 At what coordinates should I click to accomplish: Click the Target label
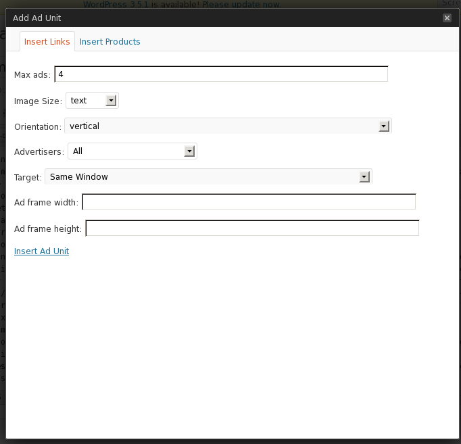click(x=28, y=178)
